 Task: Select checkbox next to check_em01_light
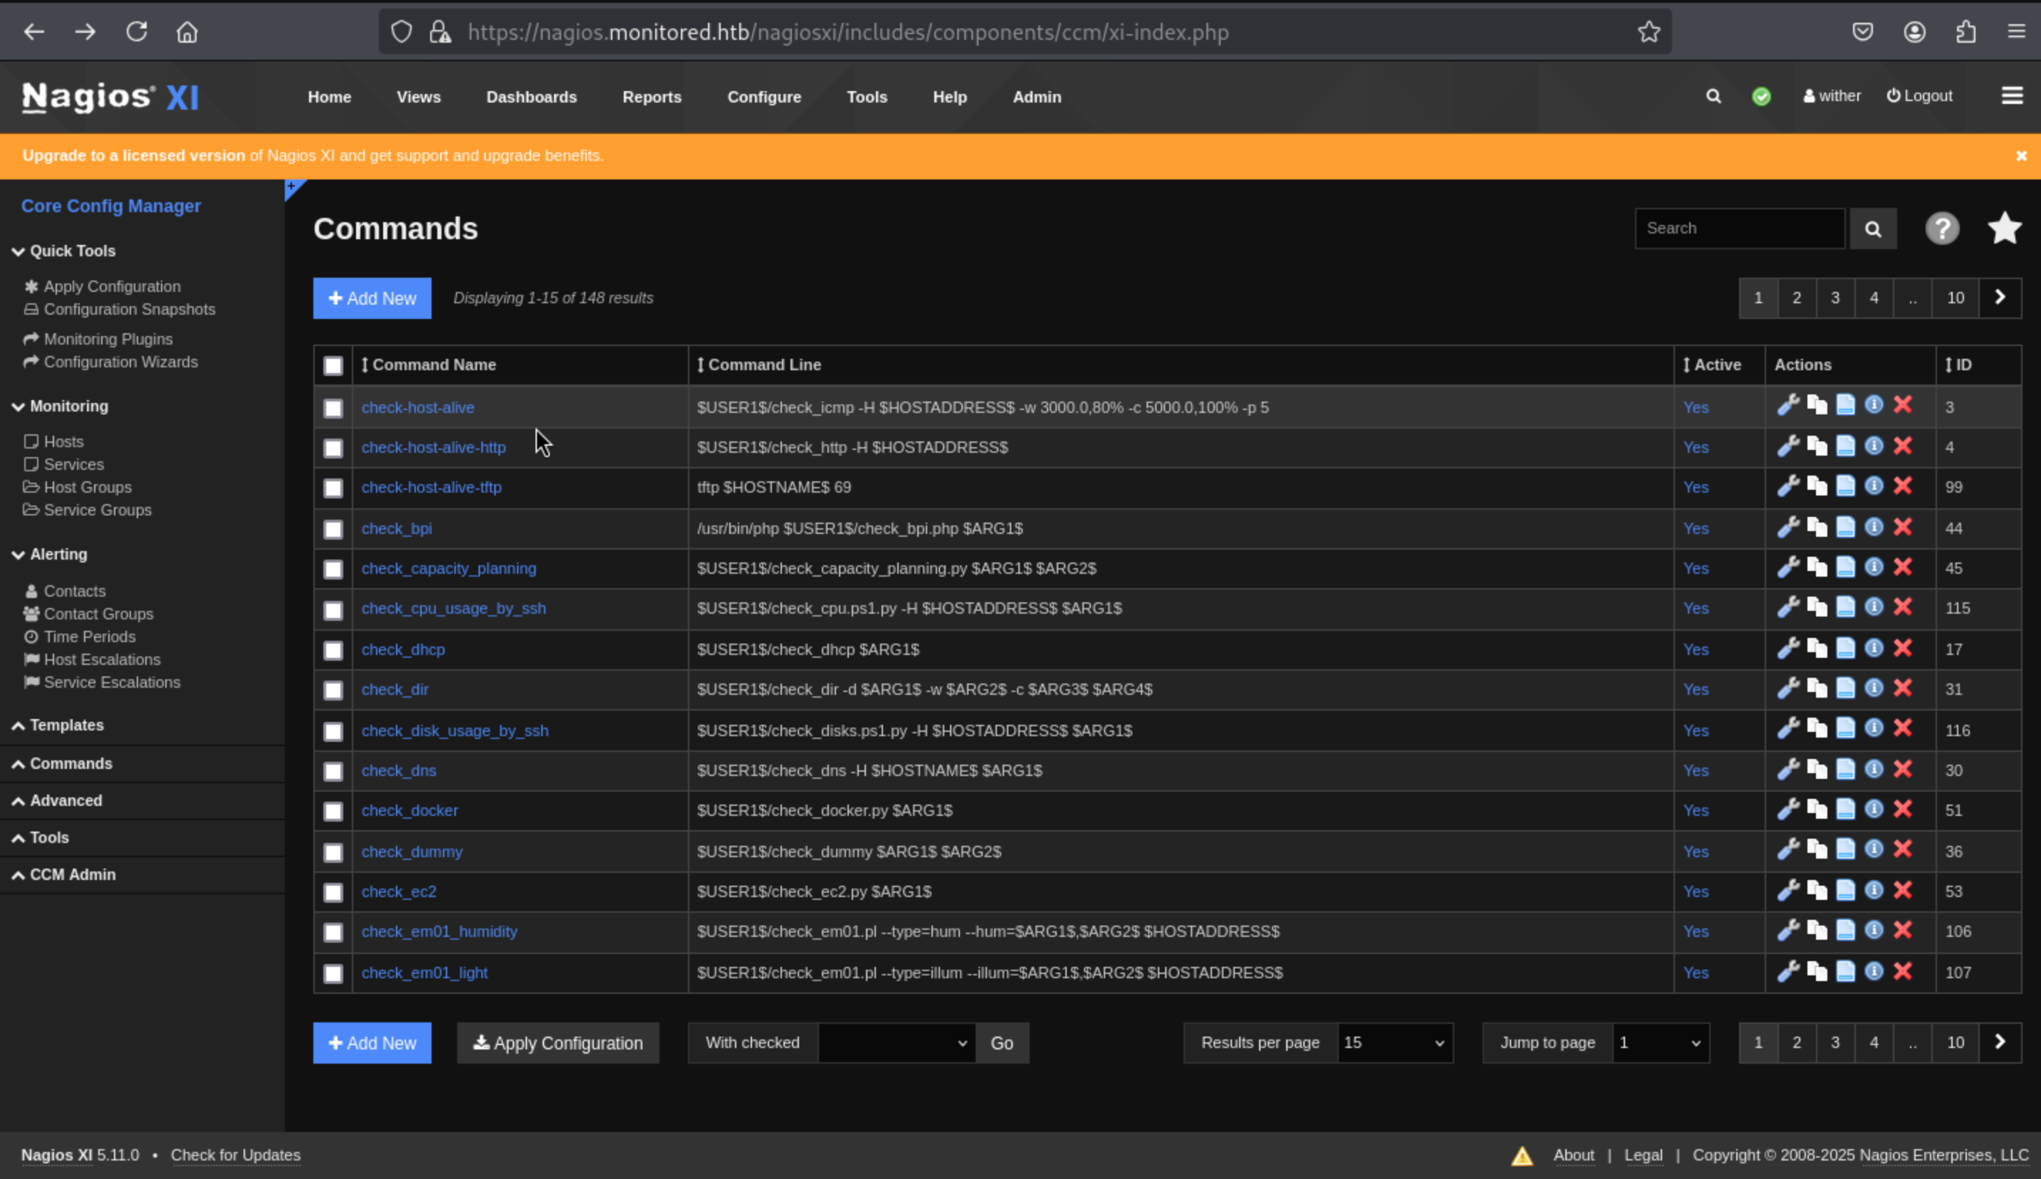coord(333,973)
